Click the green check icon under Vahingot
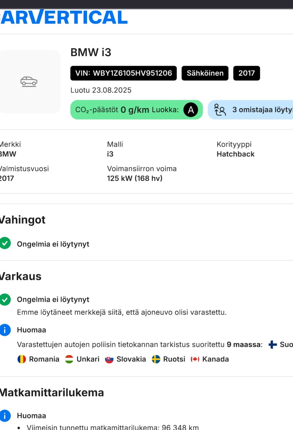 pos(5,243)
